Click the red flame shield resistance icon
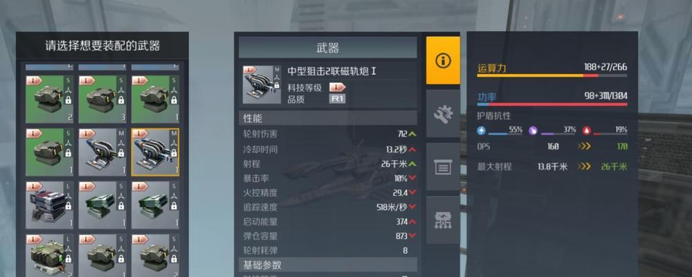This screenshot has width=692, height=277. coord(587,130)
